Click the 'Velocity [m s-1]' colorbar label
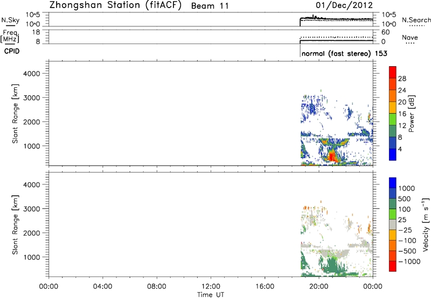The width and height of the screenshot is (431, 298). point(426,224)
